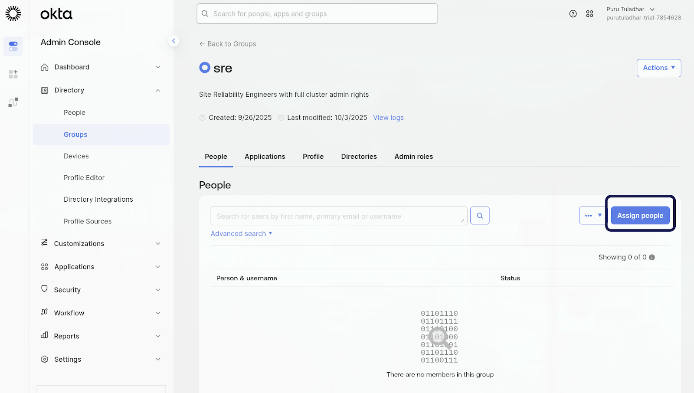Click the magnifier search button for users

coord(480,216)
